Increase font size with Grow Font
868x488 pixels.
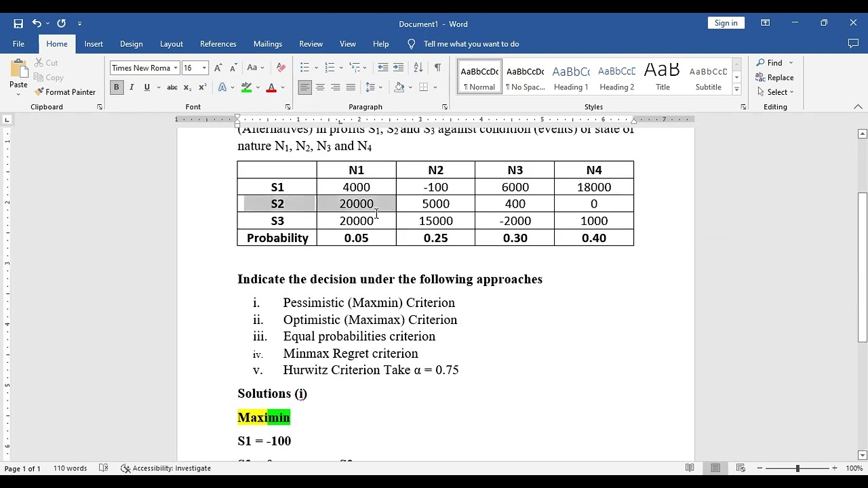[218, 68]
